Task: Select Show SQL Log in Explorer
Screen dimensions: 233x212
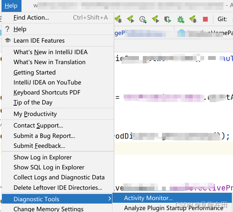Action: point(58,167)
